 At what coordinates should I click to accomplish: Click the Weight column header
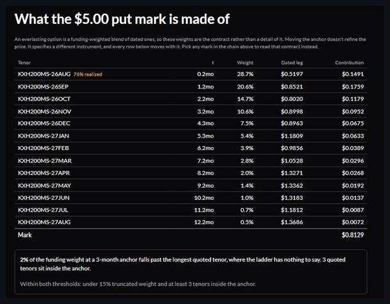(x=245, y=63)
